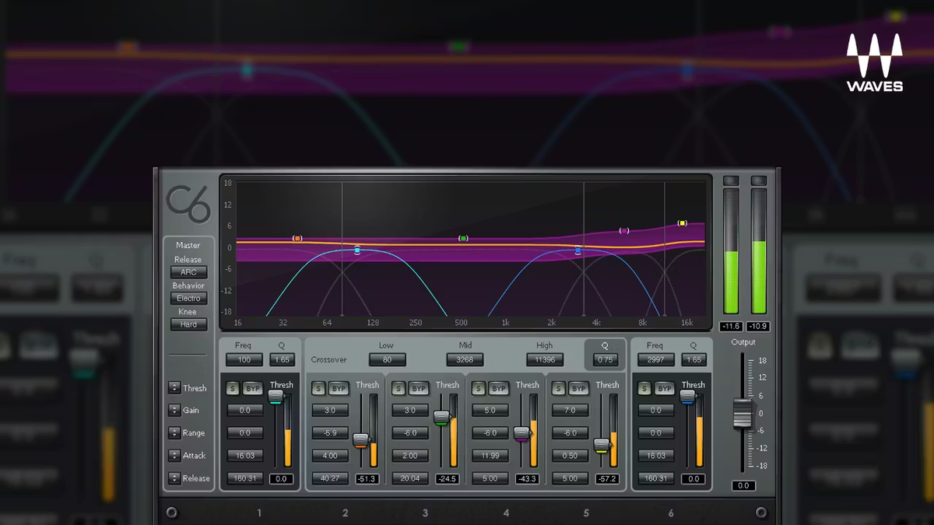
Task: Solo band 5 with its S button
Action: click(559, 388)
